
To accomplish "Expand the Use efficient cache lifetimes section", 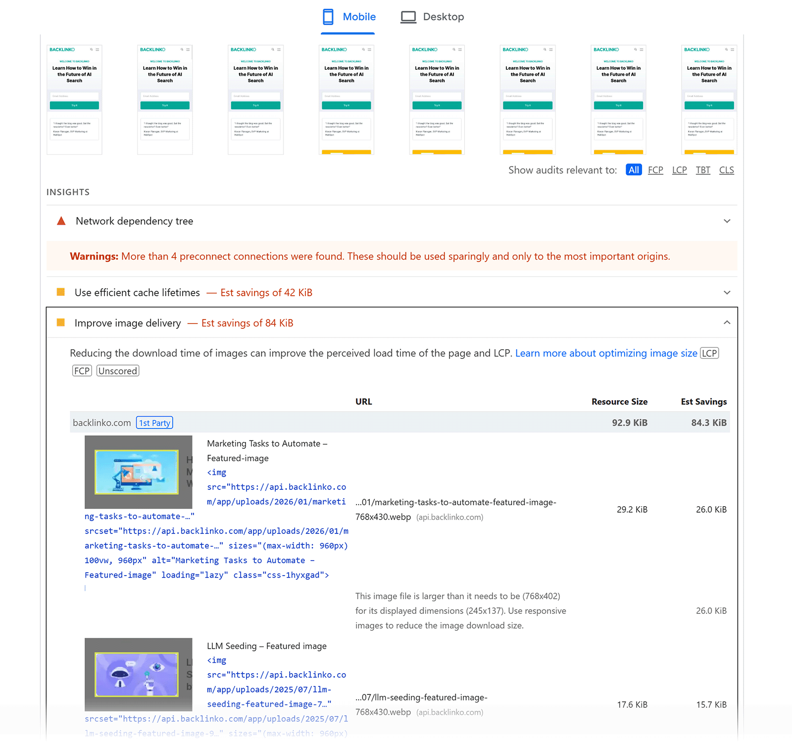I will tap(727, 292).
